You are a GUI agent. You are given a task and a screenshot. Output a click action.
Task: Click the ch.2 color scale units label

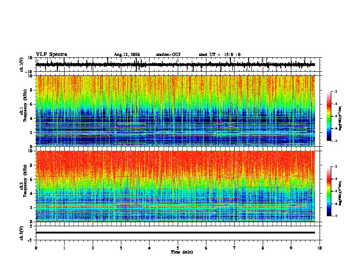click(x=340, y=193)
